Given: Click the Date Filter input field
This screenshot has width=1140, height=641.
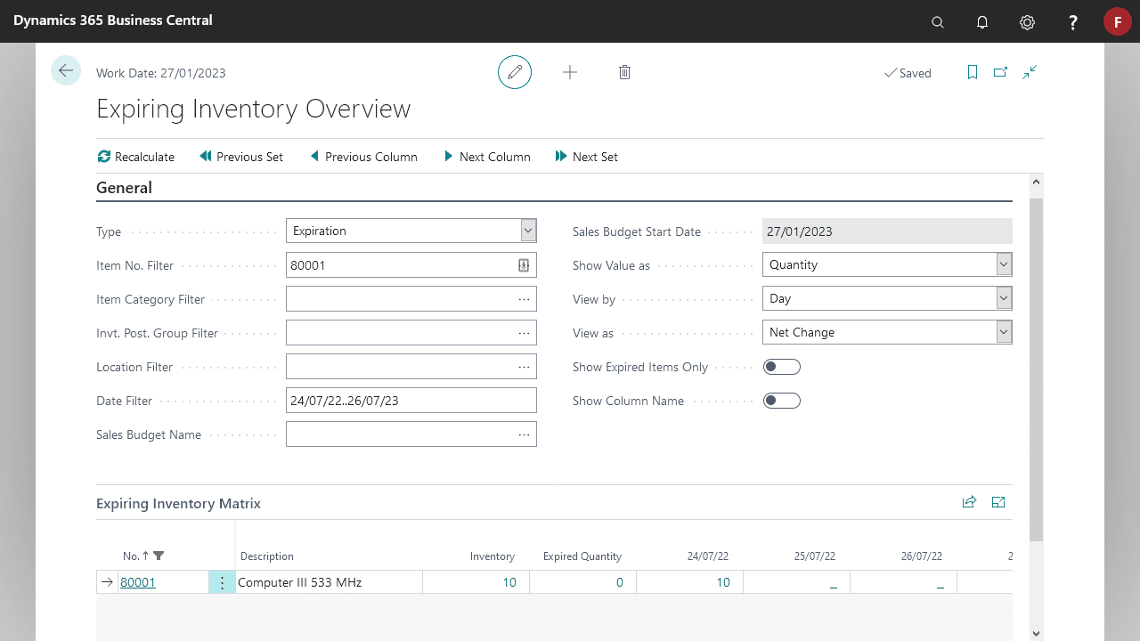Looking at the screenshot, I should pos(411,401).
